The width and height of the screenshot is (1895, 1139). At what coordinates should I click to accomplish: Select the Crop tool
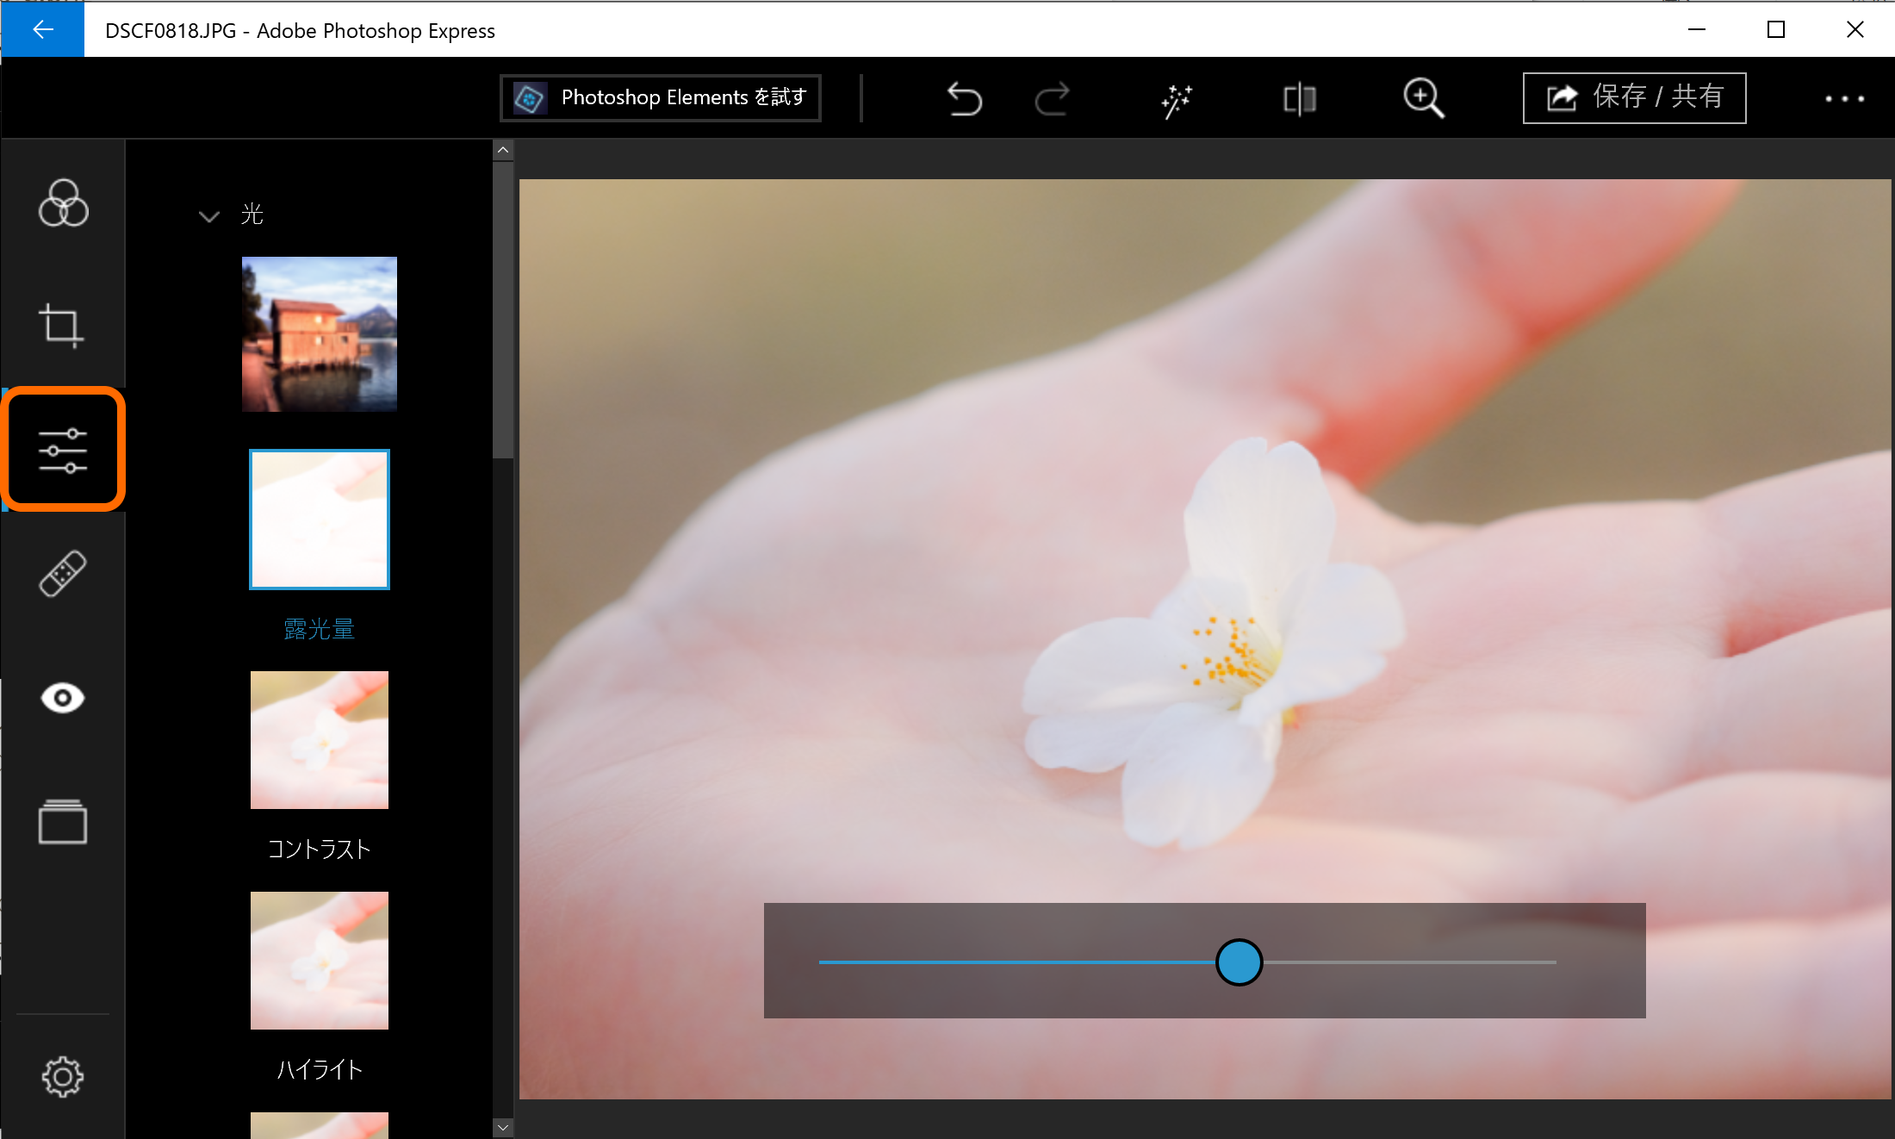tap(61, 326)
